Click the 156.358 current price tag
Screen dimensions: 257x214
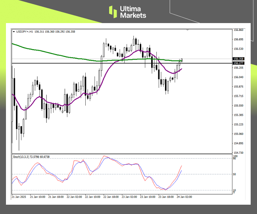[x=238, y=59]
